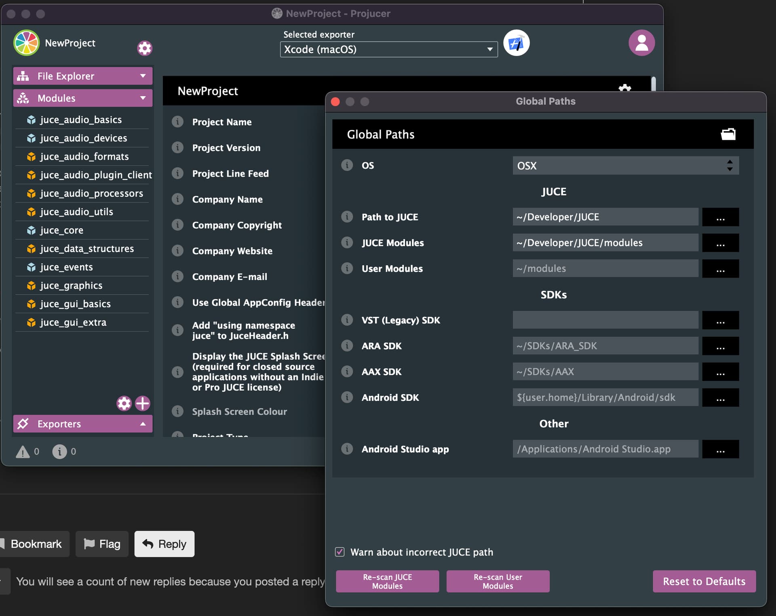Image resolution: width=776 pixels, height=616 pixels.
Task: Show info for Path to JUCE
Action: [347, 217]
